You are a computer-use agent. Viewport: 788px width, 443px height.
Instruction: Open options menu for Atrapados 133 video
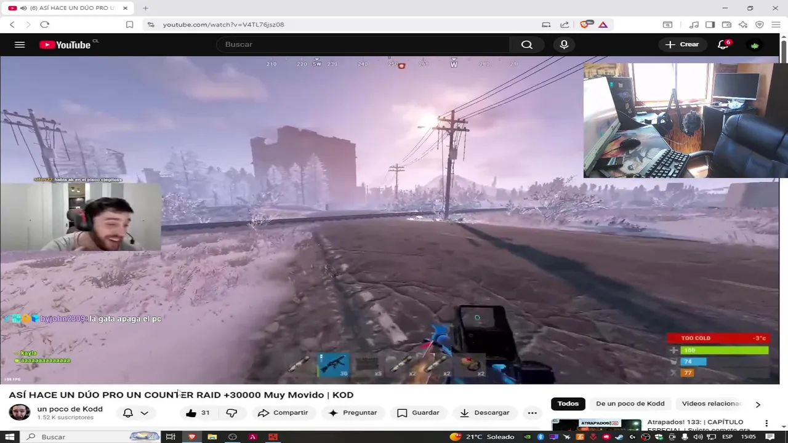click(x=766, y=423)
